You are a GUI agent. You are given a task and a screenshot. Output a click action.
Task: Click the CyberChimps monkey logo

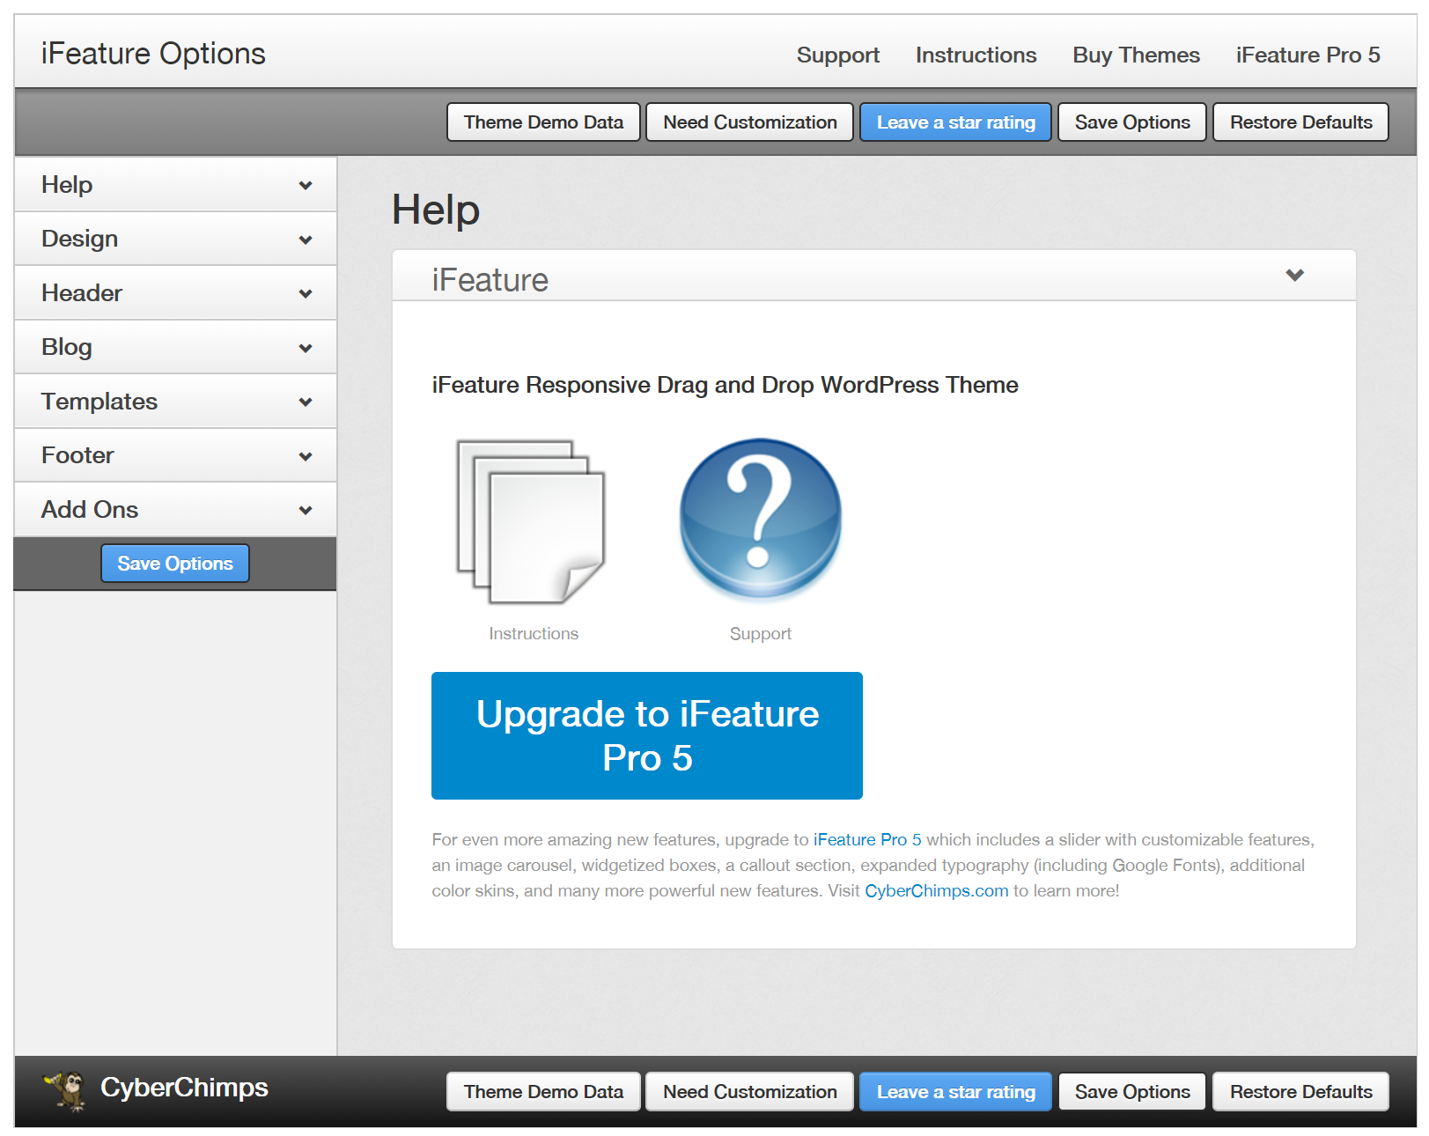(66, 1090)
